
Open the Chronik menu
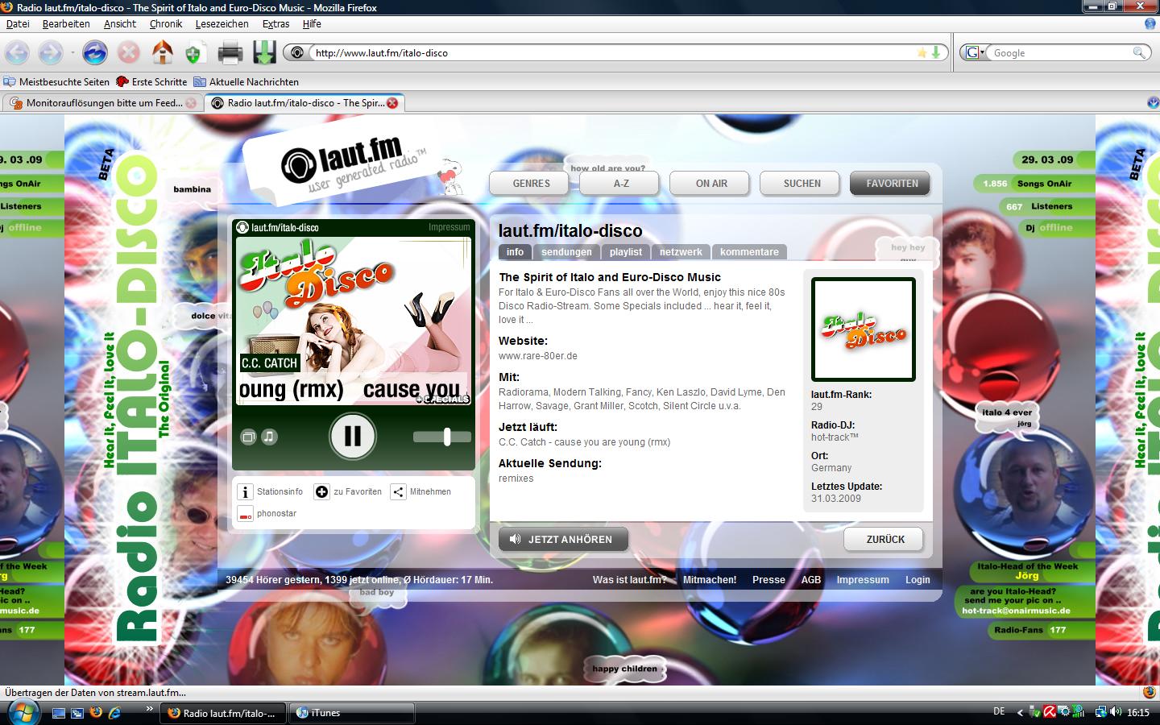[x=166, y=24]
